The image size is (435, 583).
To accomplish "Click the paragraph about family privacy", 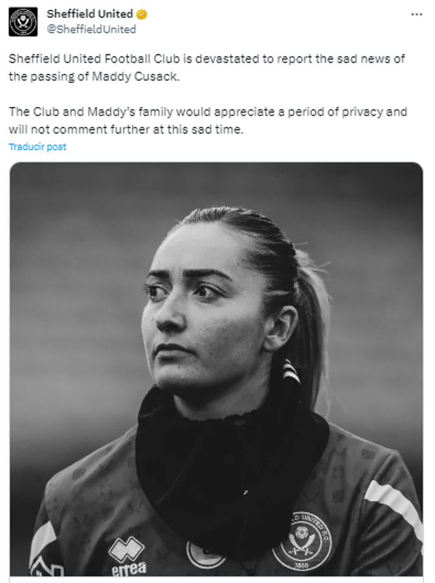I will pos(207,120).
